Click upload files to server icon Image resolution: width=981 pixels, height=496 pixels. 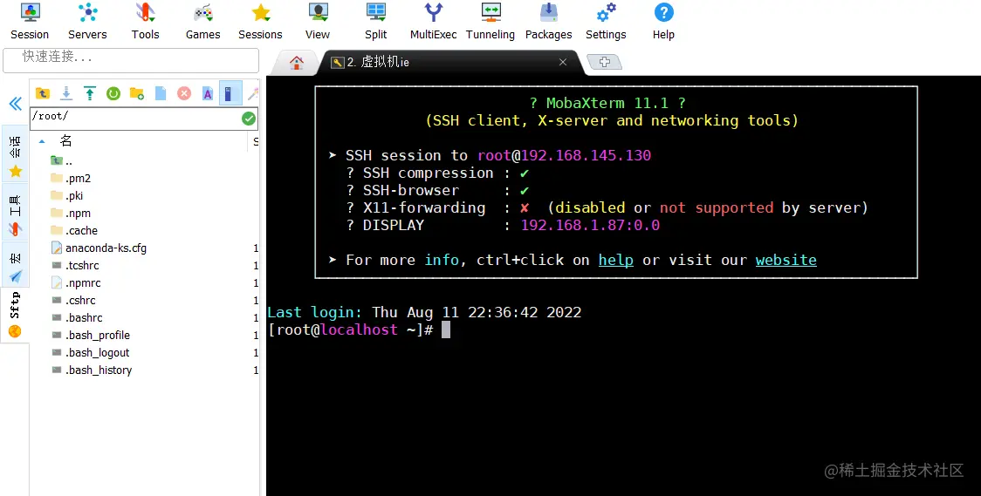click(x=90, y=93)
